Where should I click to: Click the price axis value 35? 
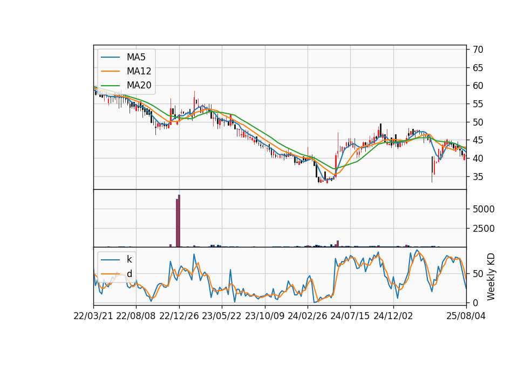pyautogui.click(x=478, y=177)
